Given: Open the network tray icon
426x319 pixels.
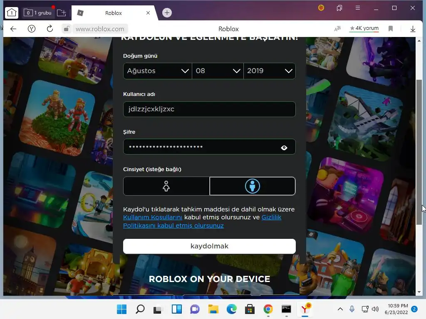Looking at the screenshot, I should [x=365, y=309].
